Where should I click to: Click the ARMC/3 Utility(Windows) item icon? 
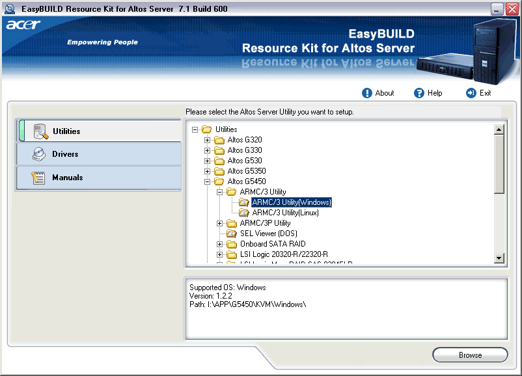[244, 202]
